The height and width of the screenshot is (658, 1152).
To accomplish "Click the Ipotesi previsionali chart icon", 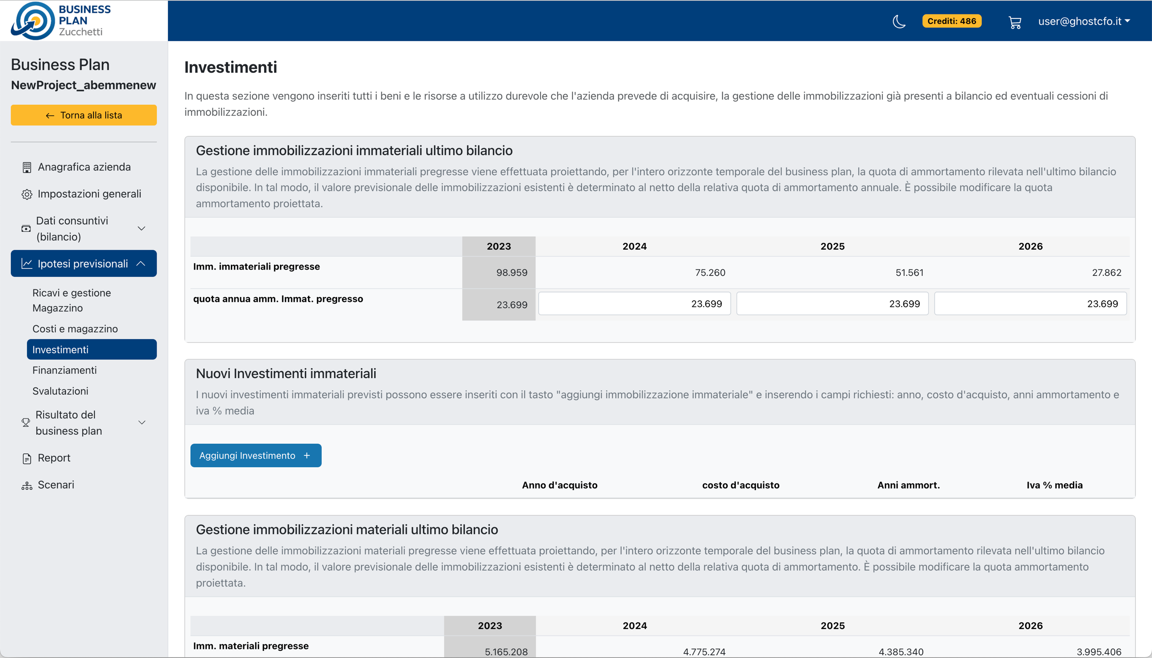I will tap(27, 264).
